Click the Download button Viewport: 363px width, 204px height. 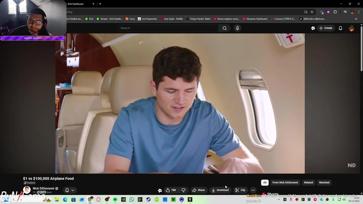pyautogui.click(x=220, y=190)
